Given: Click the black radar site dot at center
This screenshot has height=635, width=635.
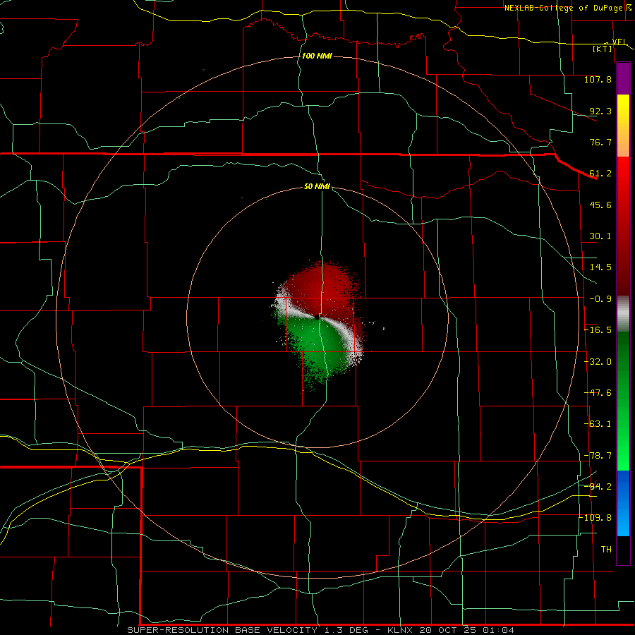Looking at the screenshot, I should click(317, 317).
